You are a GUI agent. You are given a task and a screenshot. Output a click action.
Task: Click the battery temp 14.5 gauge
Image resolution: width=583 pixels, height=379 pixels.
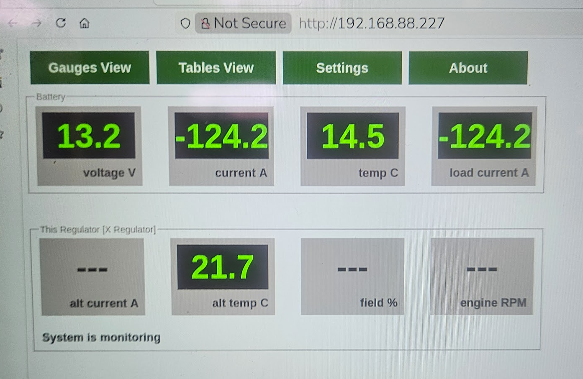352,146
